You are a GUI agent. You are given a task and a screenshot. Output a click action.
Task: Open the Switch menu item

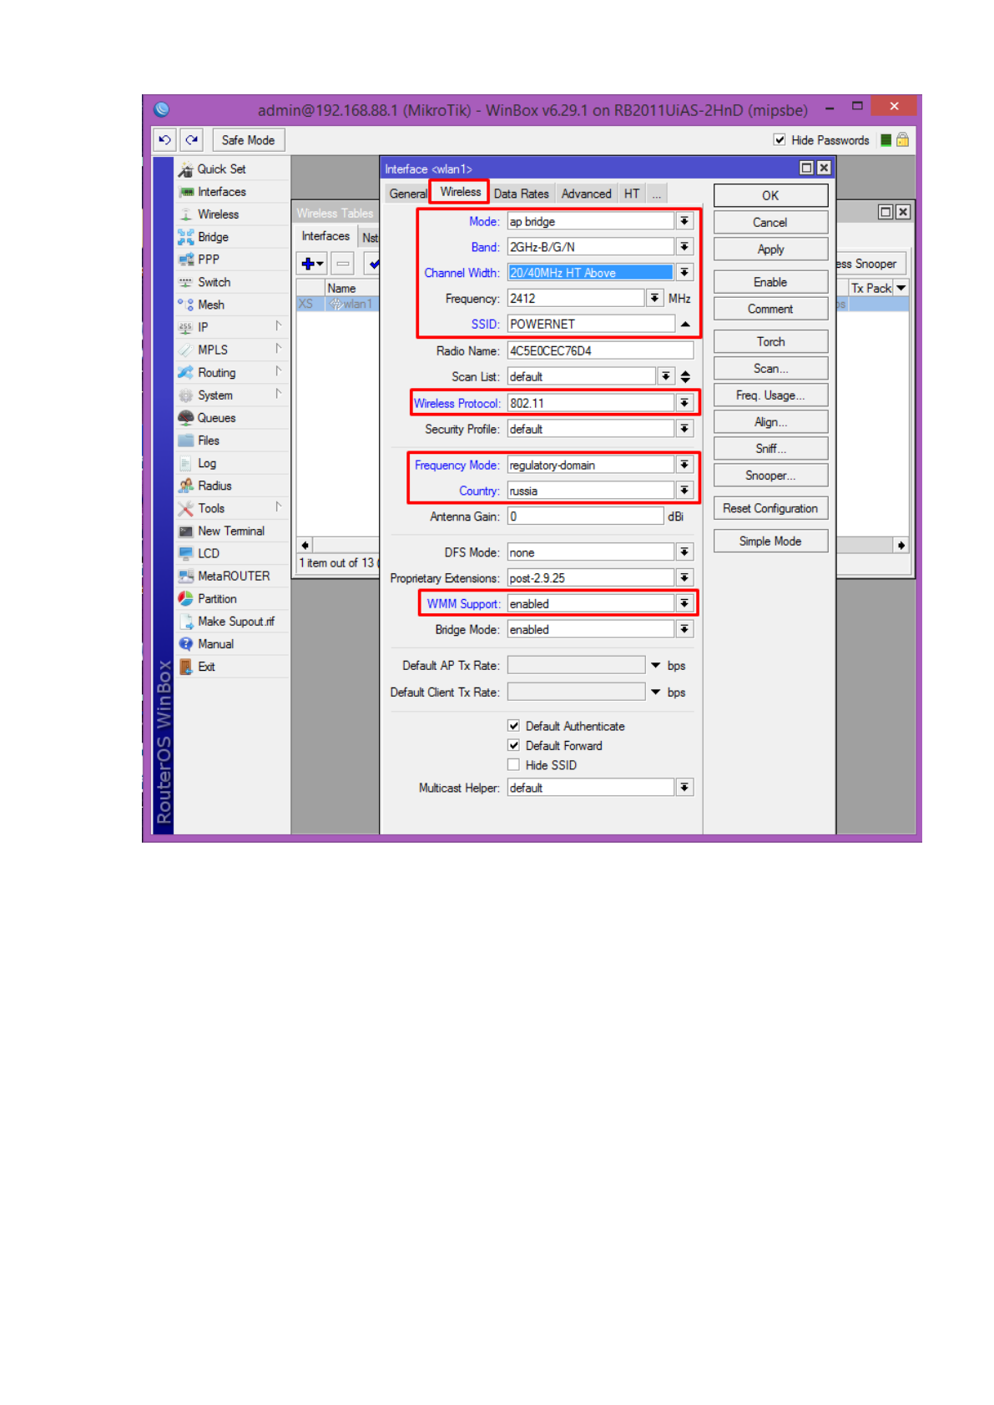coord(214,282)
